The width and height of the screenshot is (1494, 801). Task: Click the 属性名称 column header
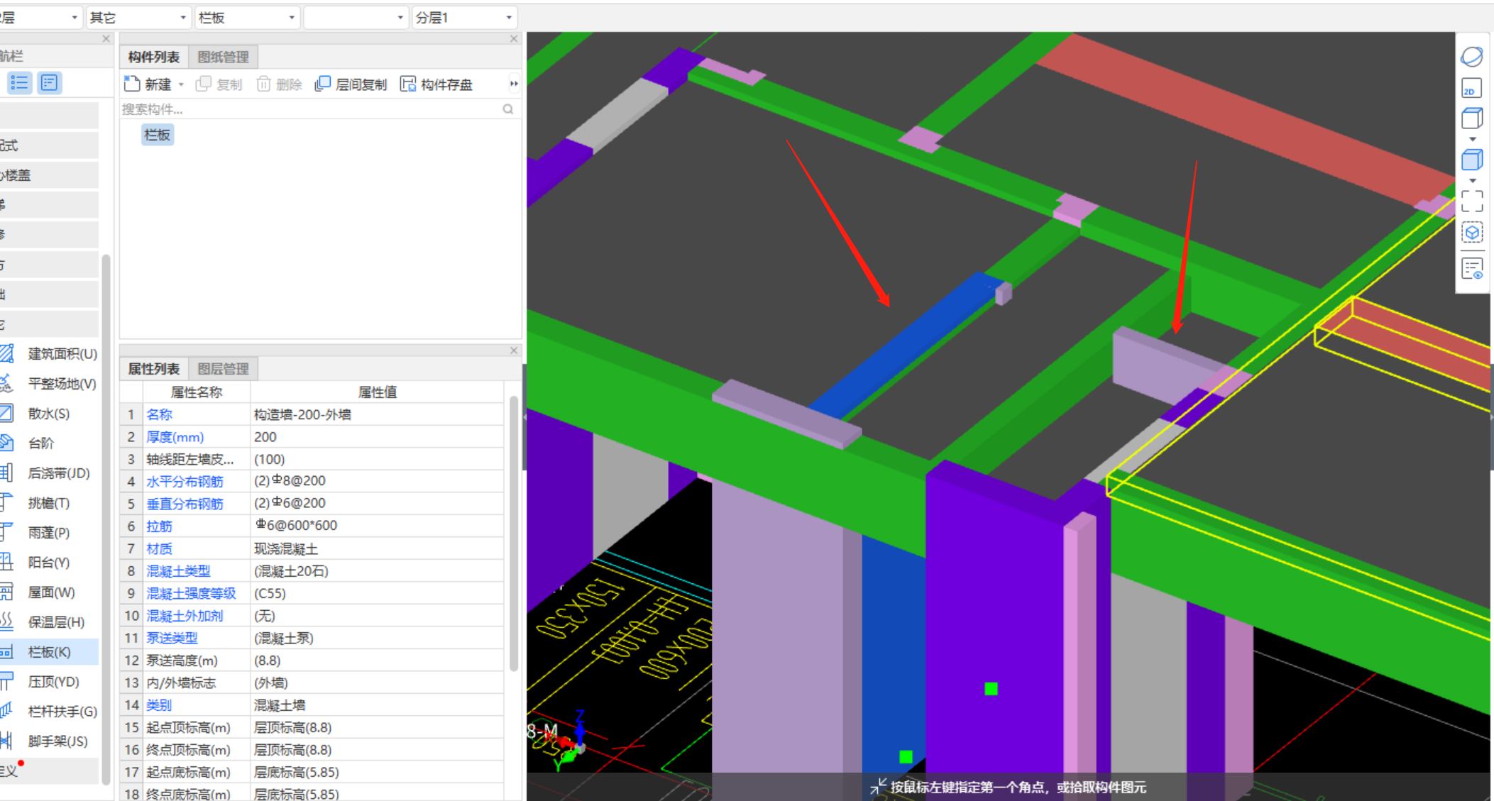coord(197,392)
